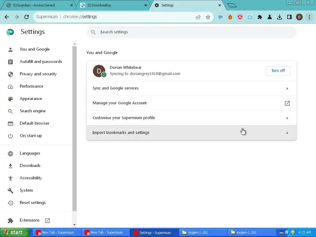This screenshot has width=316, height=237.
Task: Open the profile avatar D in toolbar
Action: [x=299, y=17]
